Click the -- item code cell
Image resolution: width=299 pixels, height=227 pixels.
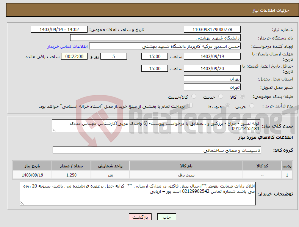coord(262,175)
